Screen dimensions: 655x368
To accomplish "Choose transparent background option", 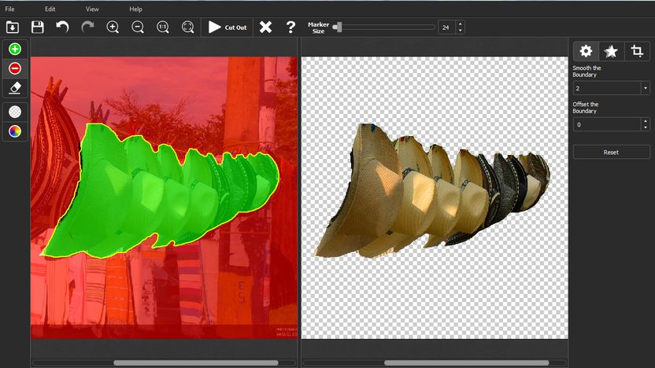I will 15,112.
